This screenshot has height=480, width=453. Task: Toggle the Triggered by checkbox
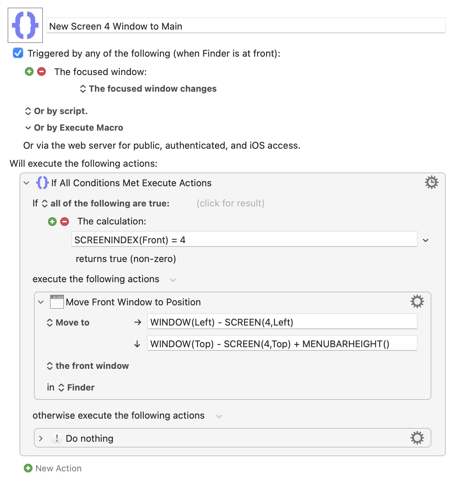pos(18,53)
